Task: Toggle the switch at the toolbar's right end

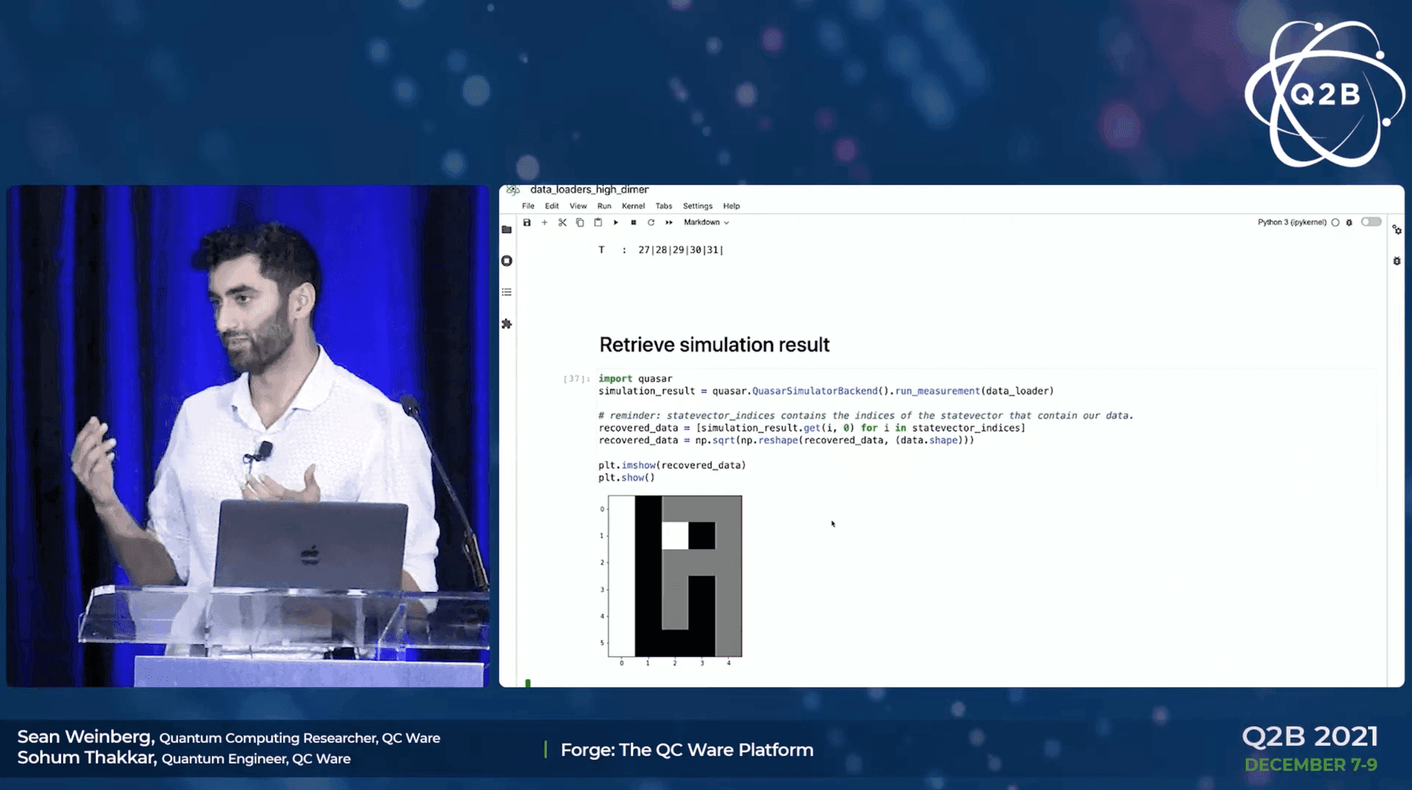Action: click(1371, 221)
